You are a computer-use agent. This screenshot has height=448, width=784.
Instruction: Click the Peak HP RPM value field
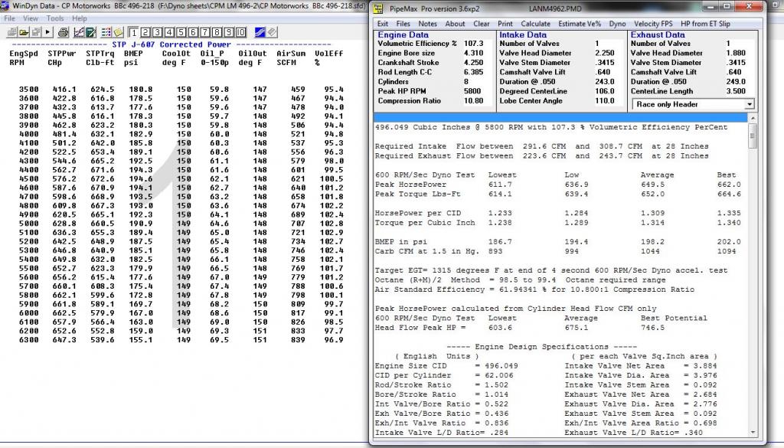click(x=473, y=91)
